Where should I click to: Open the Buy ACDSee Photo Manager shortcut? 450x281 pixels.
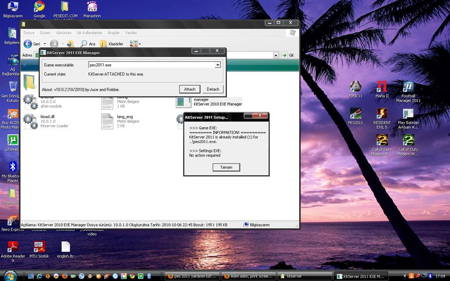coord(11,119)
